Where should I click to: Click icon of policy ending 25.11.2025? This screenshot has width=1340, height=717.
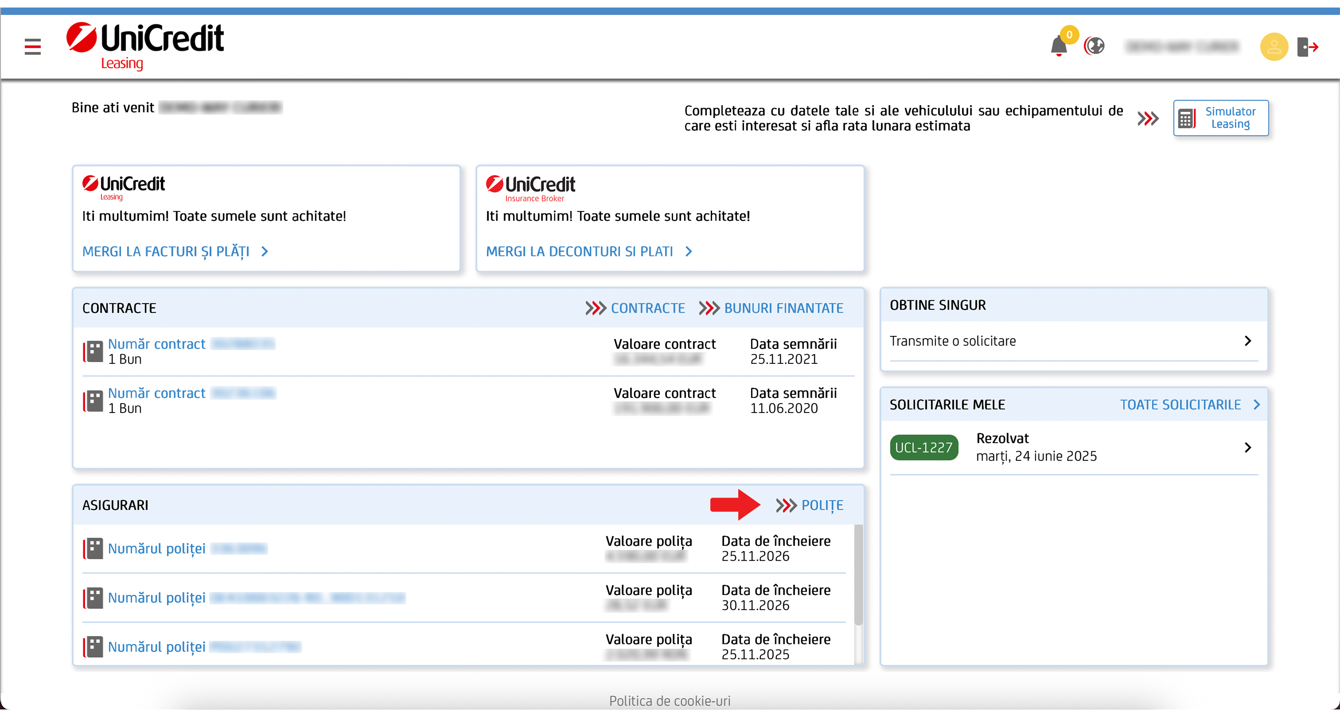pyautogui.click(x=93, y=647)
